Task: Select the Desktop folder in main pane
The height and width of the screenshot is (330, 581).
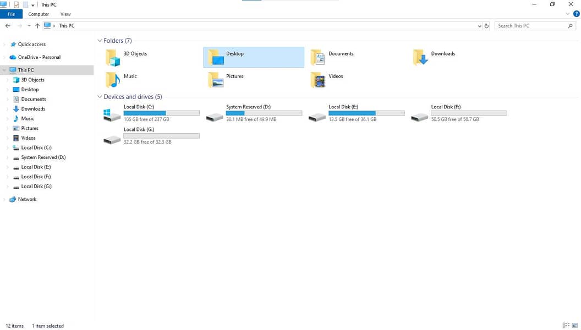Action: (254, 57)
